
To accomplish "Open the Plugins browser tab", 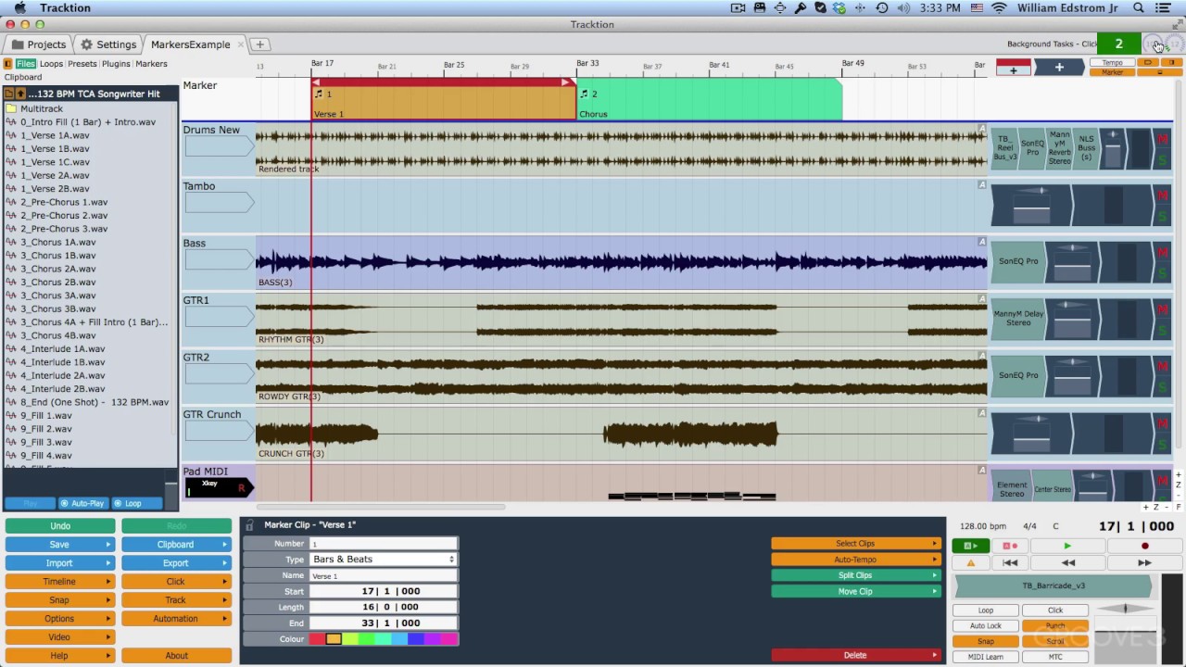I will coord(116,64).
